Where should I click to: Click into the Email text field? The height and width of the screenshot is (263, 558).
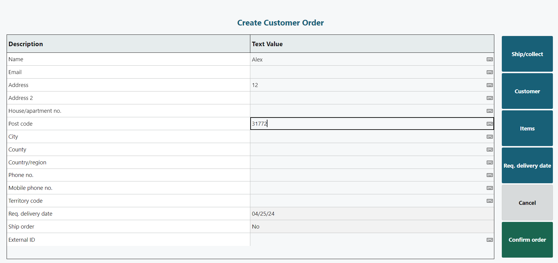[367, 72]
